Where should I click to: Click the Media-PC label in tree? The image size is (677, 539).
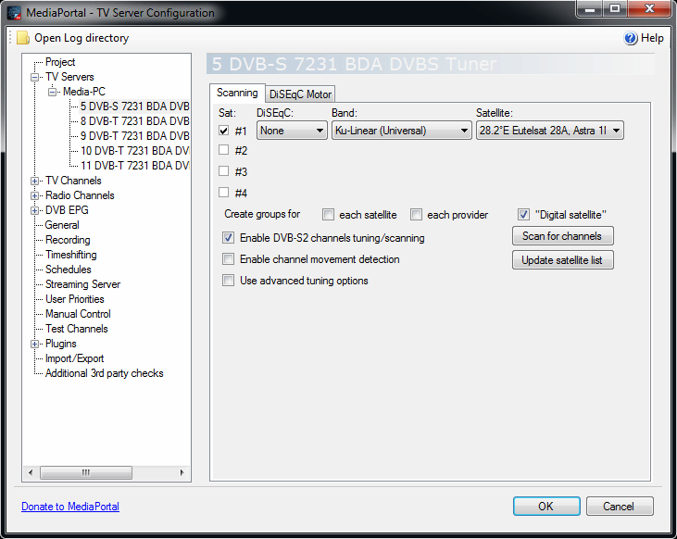83,92
